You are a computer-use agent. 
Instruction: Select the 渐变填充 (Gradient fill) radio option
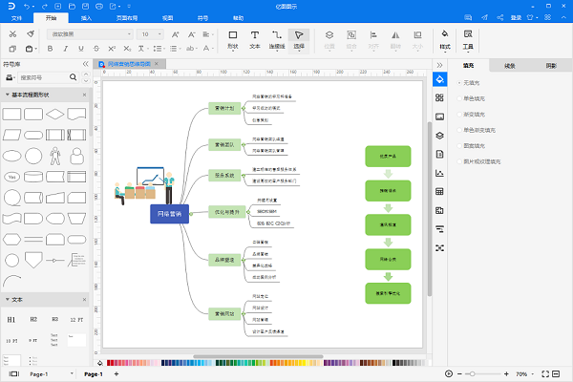point(459,113)
